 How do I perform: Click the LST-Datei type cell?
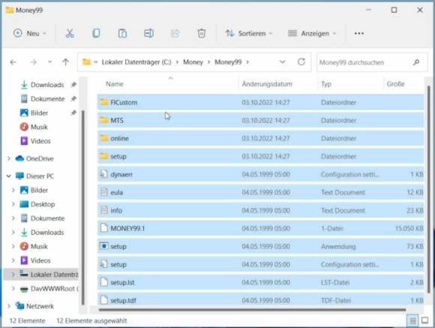click(x=335, y=282)
